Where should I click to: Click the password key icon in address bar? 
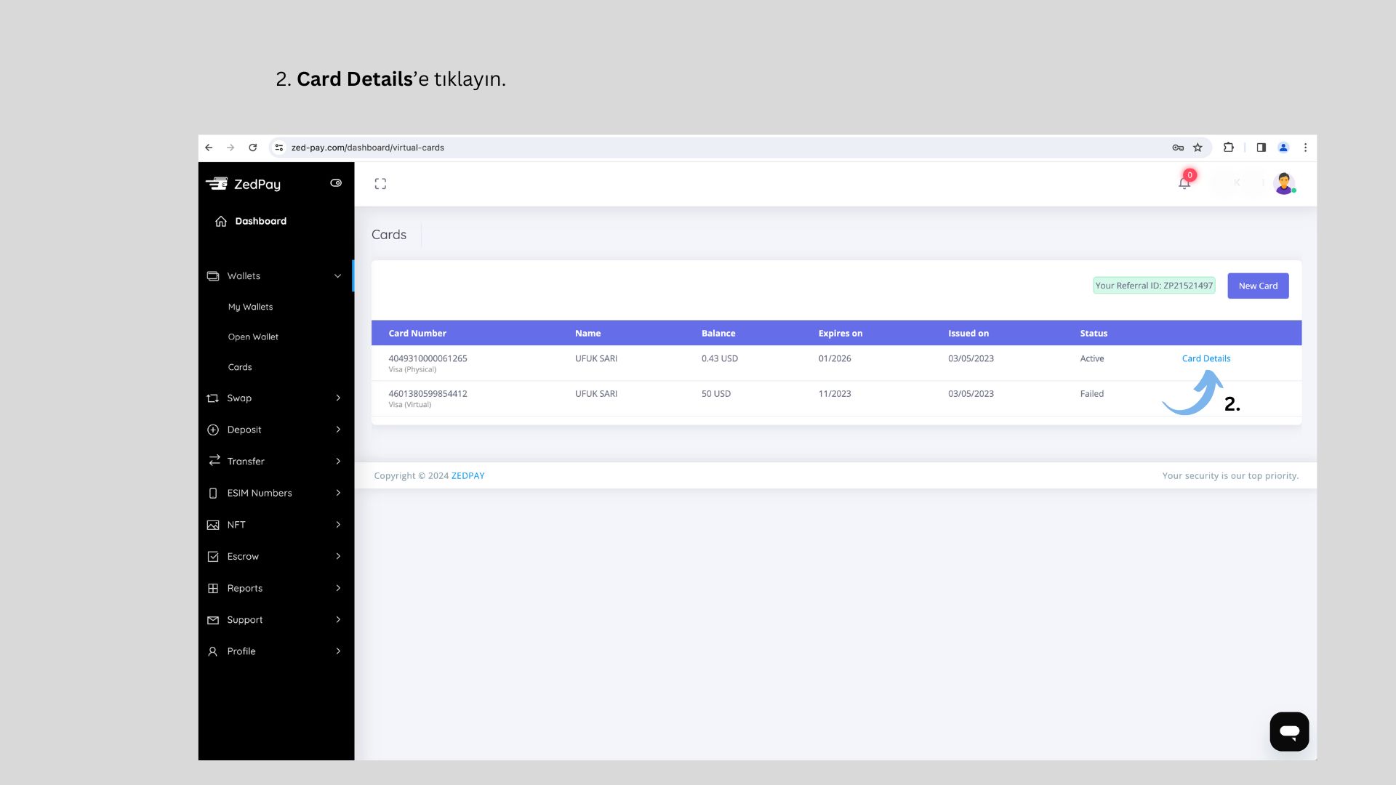click(1178, 148)
